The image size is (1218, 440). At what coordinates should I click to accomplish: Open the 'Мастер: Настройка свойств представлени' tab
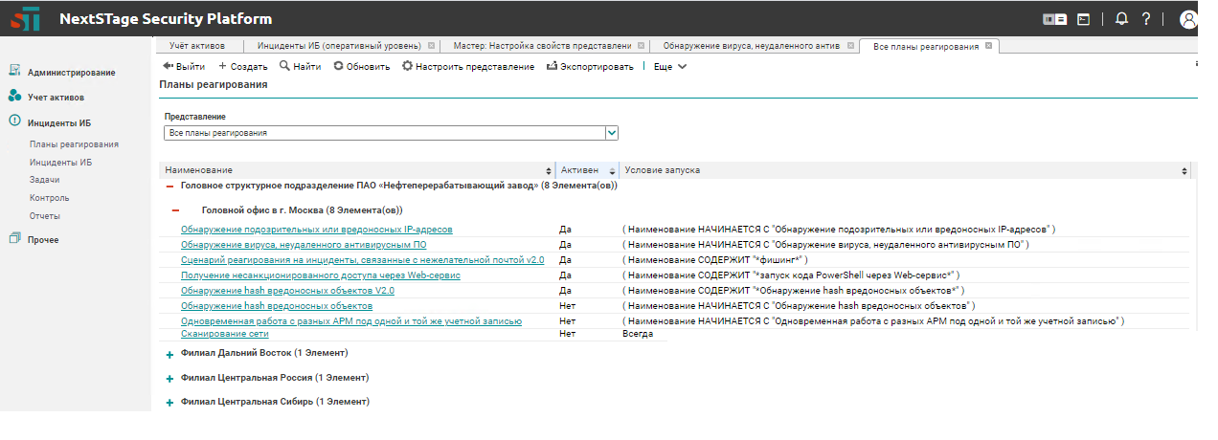tap(542, 45)
